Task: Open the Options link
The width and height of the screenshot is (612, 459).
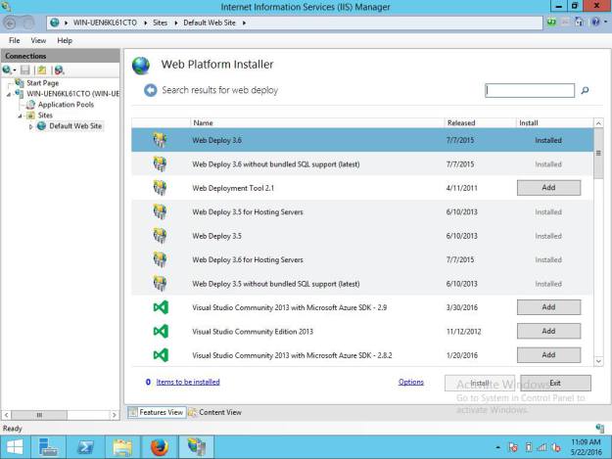Action: tap(411, 382)
